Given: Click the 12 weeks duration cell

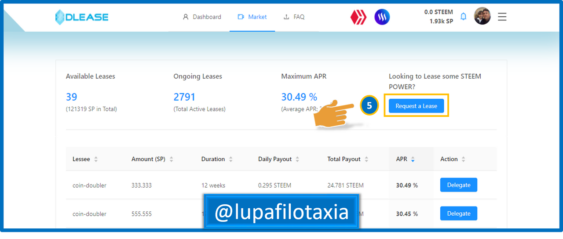Looking at the screenshot, I should (213, 185).
